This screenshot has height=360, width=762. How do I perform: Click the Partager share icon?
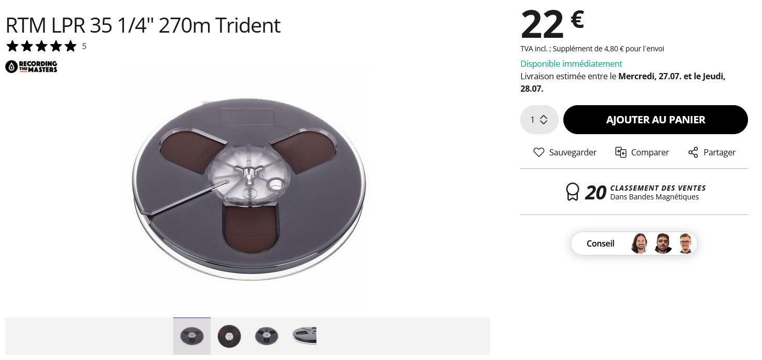(x=693, y=152)
